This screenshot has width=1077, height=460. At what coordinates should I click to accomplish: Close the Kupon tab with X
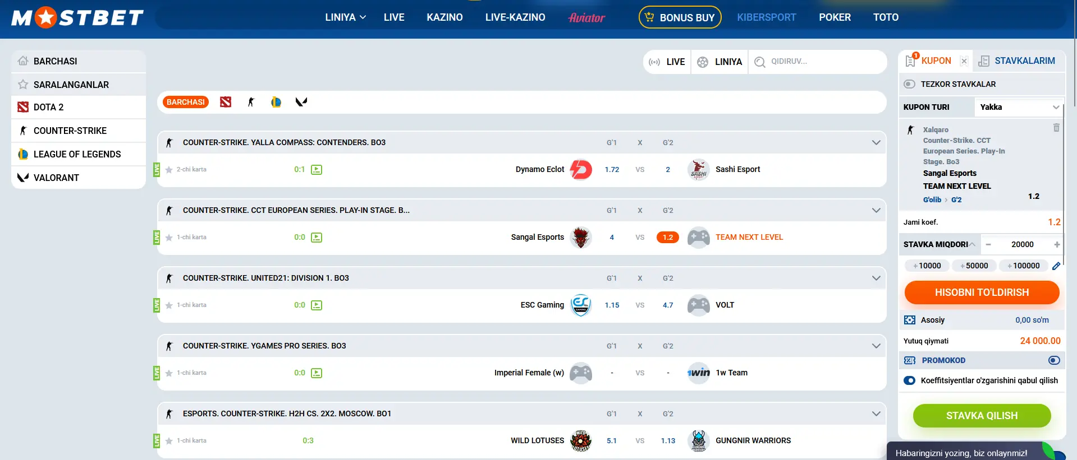pyautogui.click(x=964, y=61)
